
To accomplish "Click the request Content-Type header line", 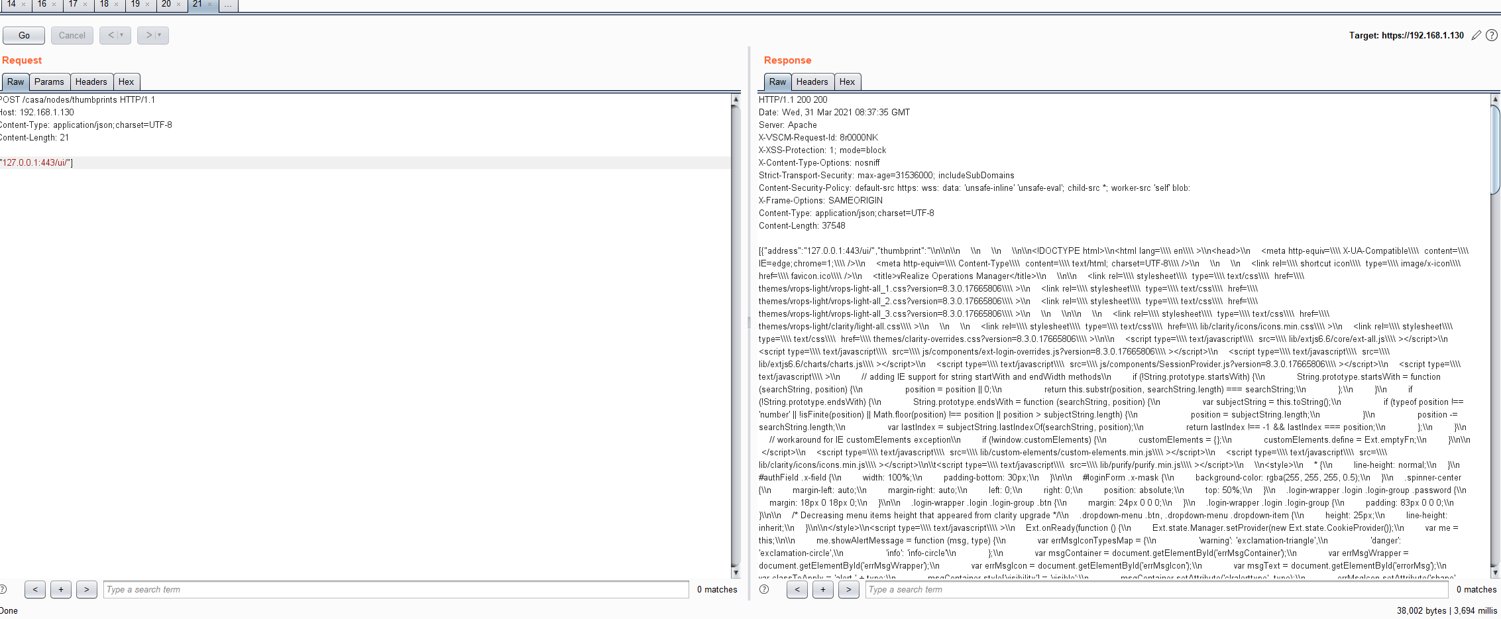I will point(86,125).
